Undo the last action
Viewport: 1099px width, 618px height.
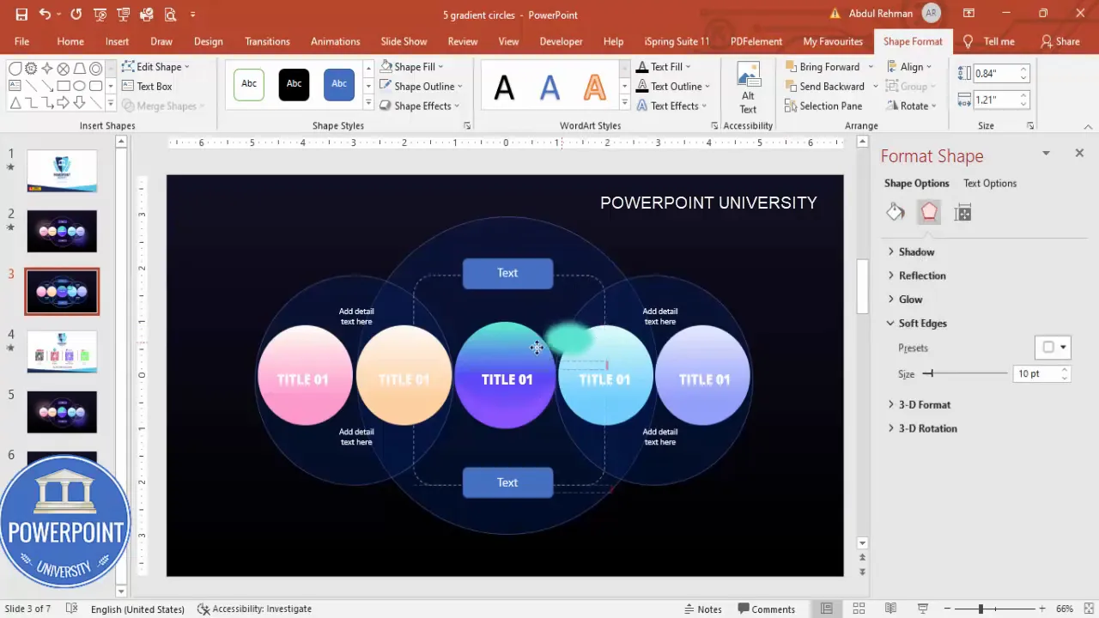point(45,15)
